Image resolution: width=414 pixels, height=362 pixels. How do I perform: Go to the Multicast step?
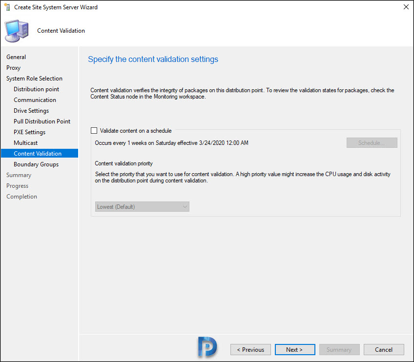25,143
